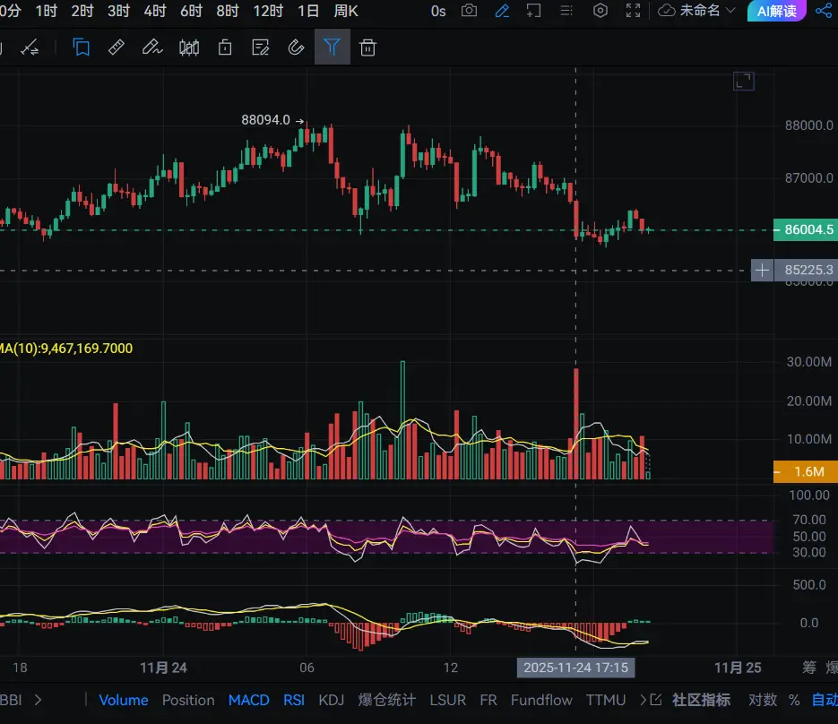Open indicator pop-out window icon
The image size is (838, 724).
[x=656, y=700]
